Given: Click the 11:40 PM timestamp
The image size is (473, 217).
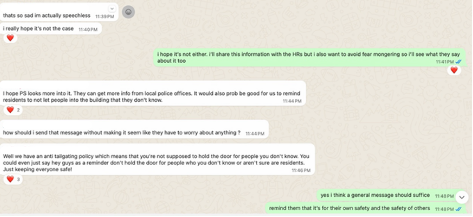Looking at the screenshot, I should pos(88,29).
